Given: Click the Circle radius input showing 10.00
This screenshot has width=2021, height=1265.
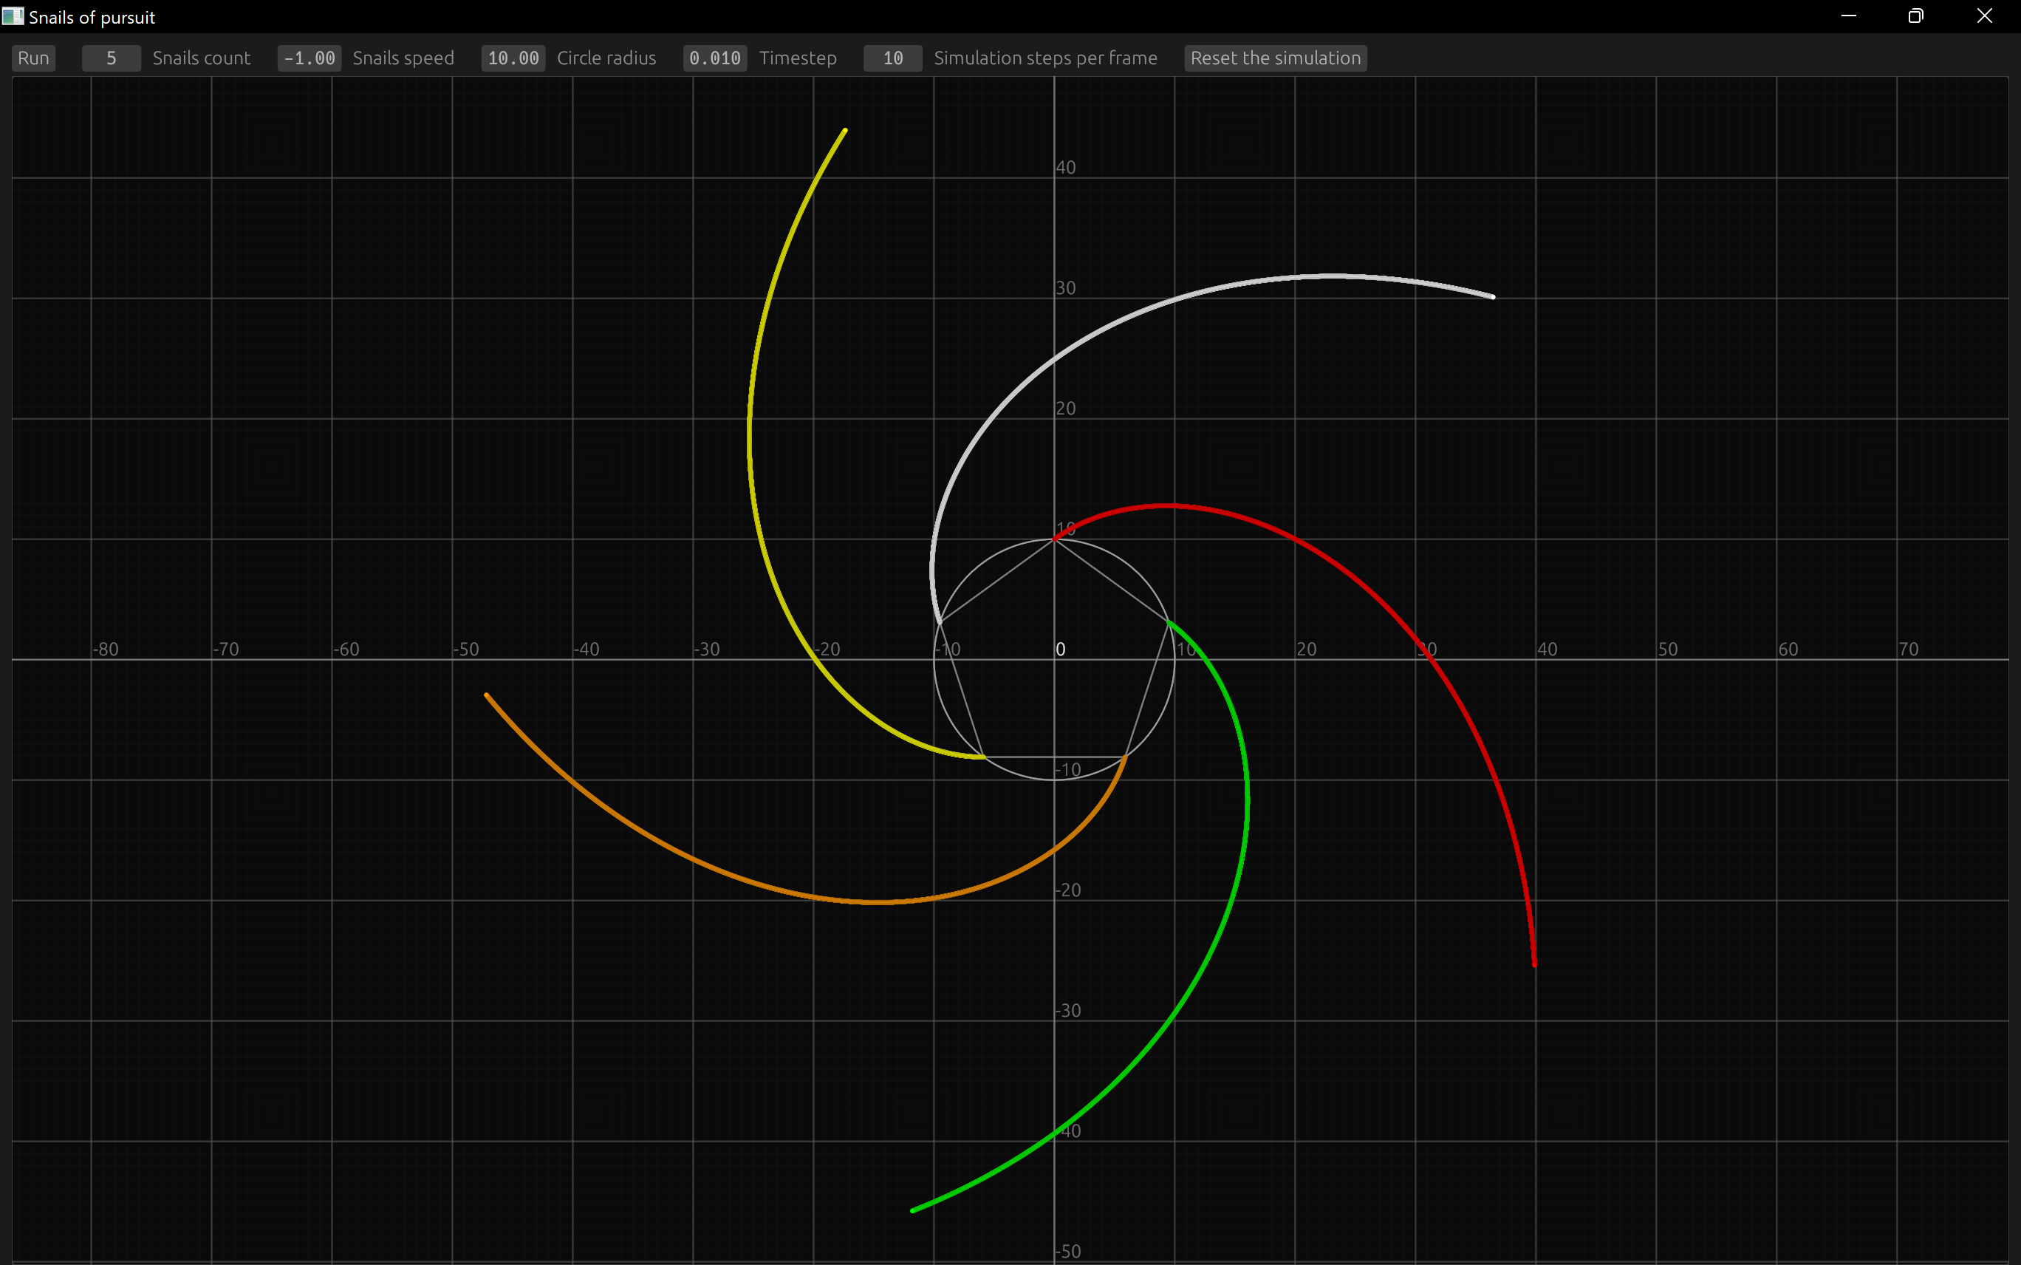Looking at the screenshot, I should pyautogui.click(x=513, y=58).
